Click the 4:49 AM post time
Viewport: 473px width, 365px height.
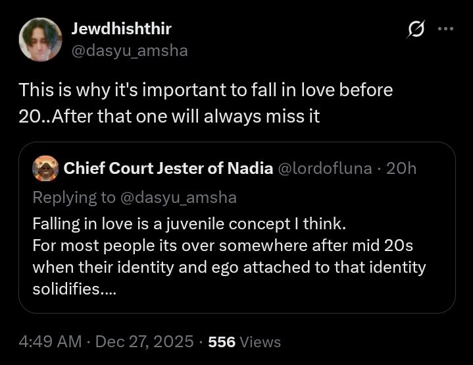pos(50,342)
